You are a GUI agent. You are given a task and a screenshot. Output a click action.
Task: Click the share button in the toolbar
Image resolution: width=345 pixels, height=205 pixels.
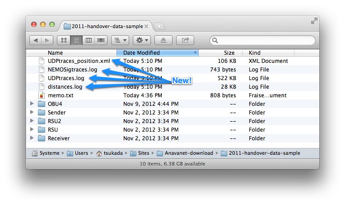tap(185, 40)
